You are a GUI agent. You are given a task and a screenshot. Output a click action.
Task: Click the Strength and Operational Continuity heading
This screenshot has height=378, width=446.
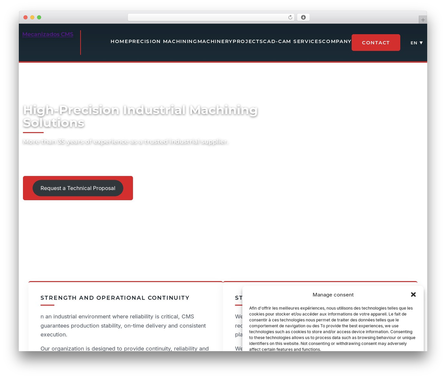coord(115,298)
